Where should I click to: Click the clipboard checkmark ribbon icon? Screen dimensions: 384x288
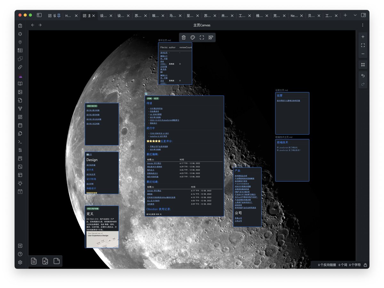20,26
